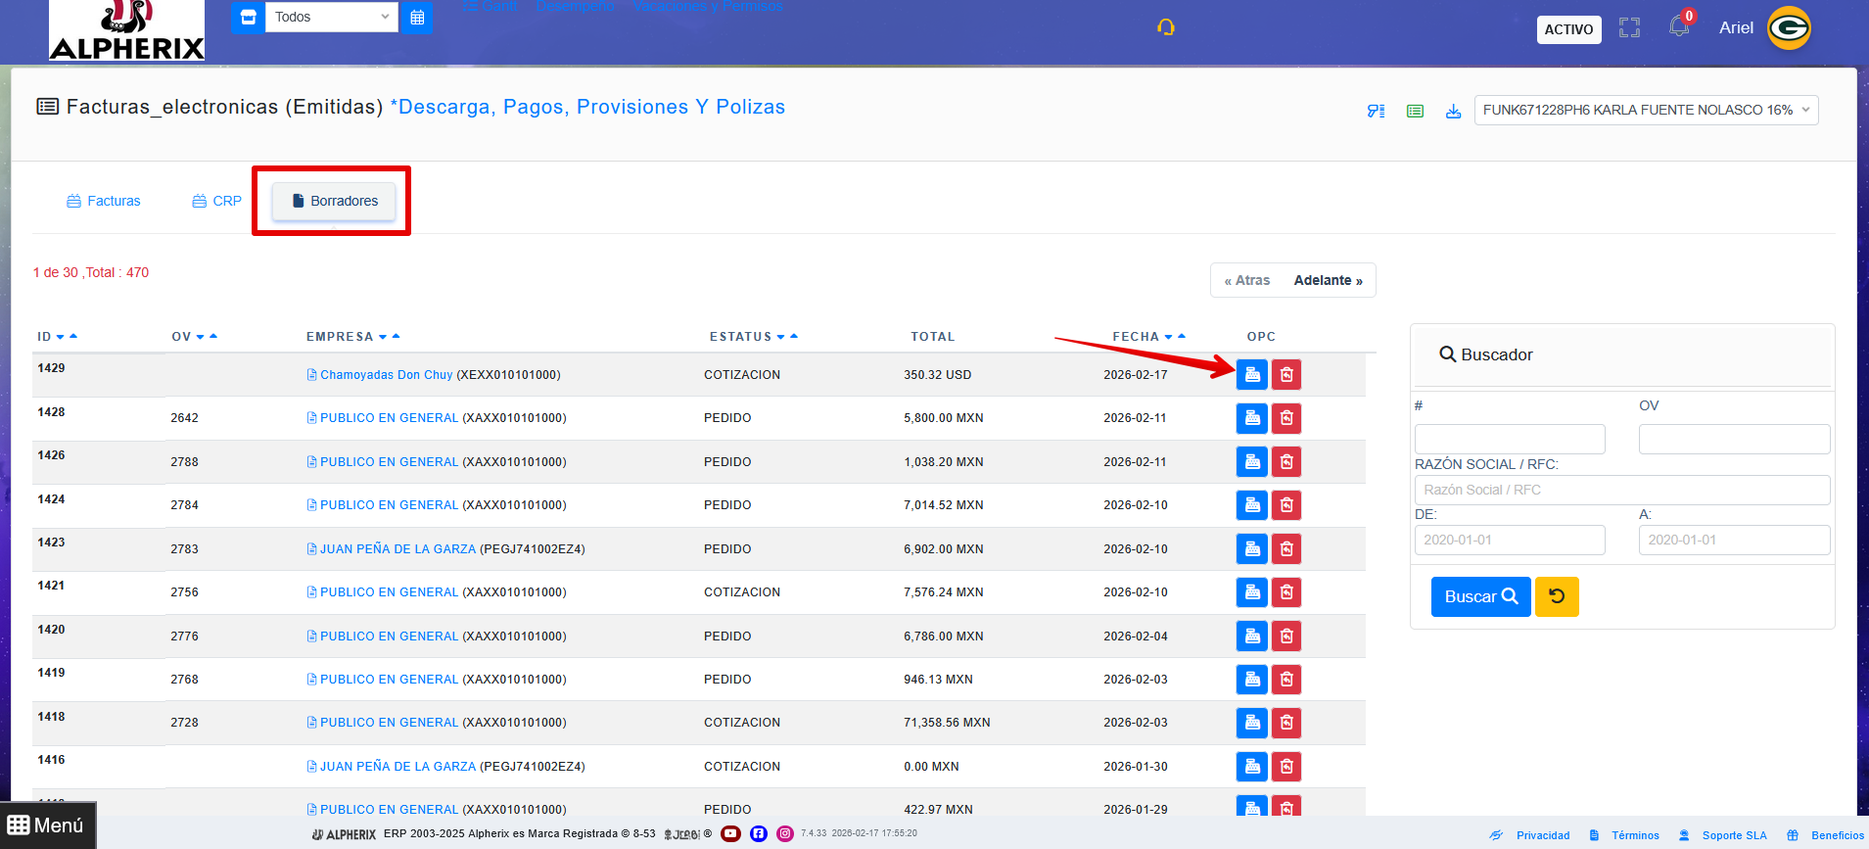Click the red delete icon for row 1428
This screenshot has height=849, width=1869.
tap(1286, 418)
